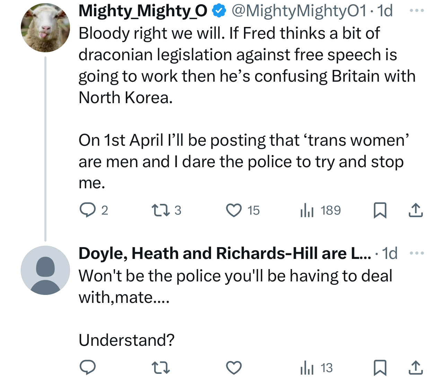The width and height of the screenshot is (447, 387).
Task: Repost the Mighty_Mighty_O tweet
Action: [161, 210]
